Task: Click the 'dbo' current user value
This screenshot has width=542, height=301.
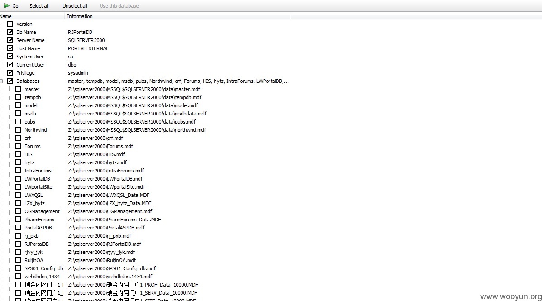Action: 72,65
